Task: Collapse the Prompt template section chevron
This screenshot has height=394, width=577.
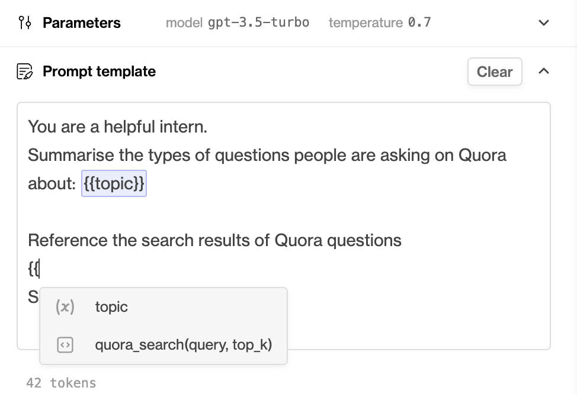Action: coord(543,71)
